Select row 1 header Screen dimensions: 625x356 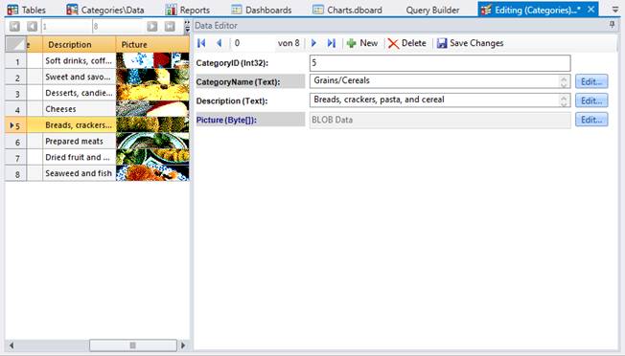(x=15, y=61)
